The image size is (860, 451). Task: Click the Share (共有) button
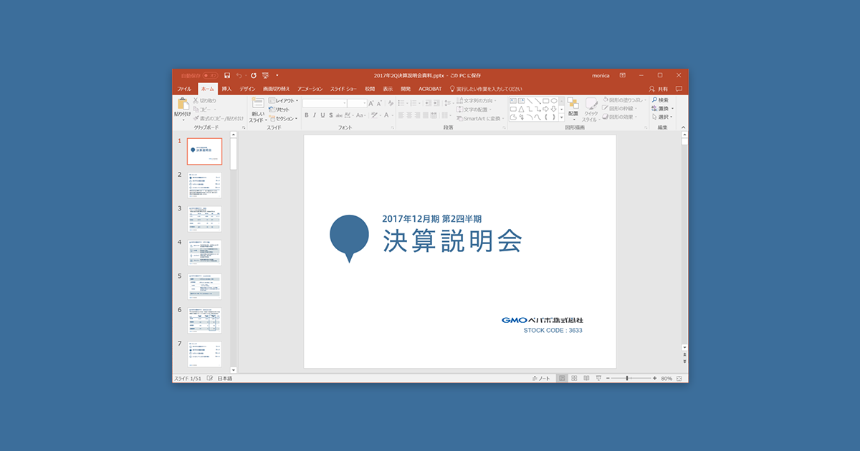(658, 89)
